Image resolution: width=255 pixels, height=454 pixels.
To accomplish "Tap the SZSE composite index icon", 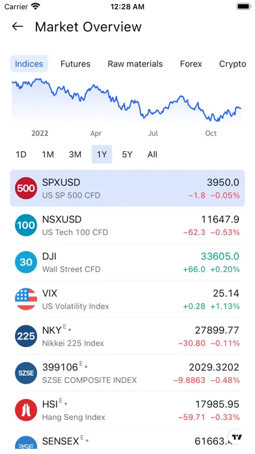I will pyautogui.click(x=26, y=373).
